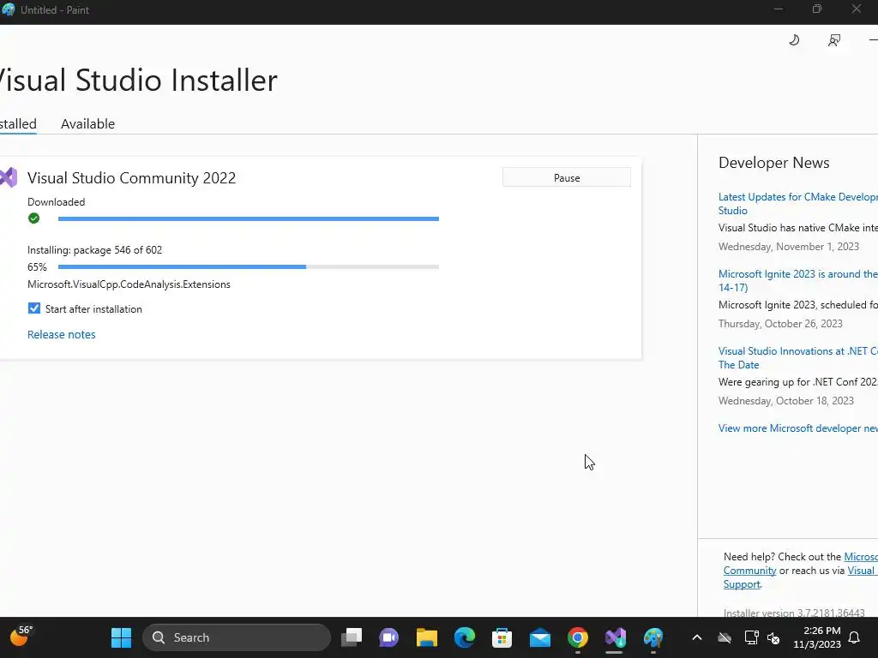The width and height of the screenshot is (878, 658).
Task: Click the OneDrive cloud tray icon
Action: click(x=724, y=637)
